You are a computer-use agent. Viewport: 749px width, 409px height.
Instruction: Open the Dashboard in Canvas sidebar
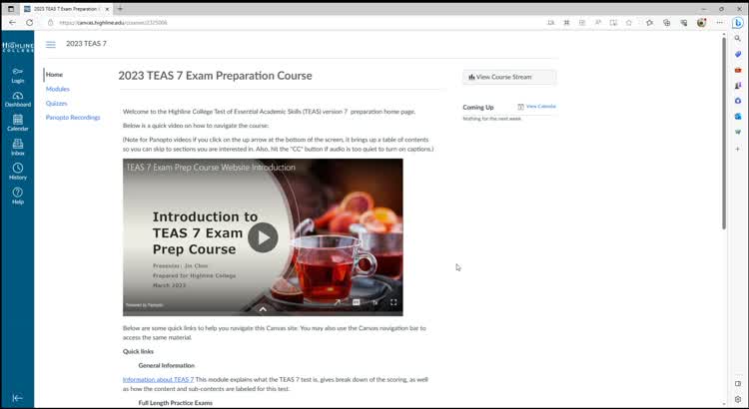pos(18,100)
